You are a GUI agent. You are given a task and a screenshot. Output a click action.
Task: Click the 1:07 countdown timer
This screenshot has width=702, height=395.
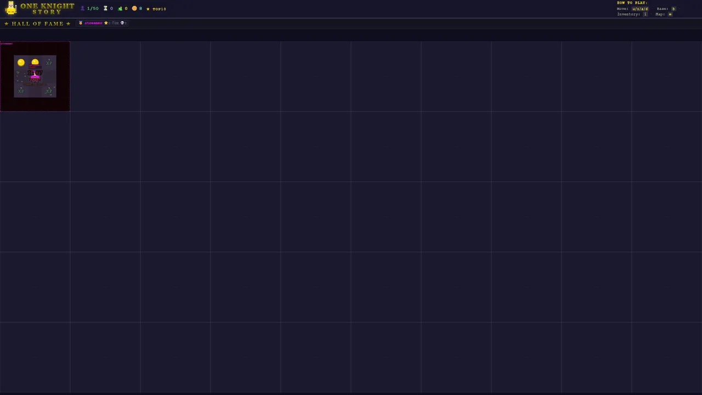(x=35, y=72)
